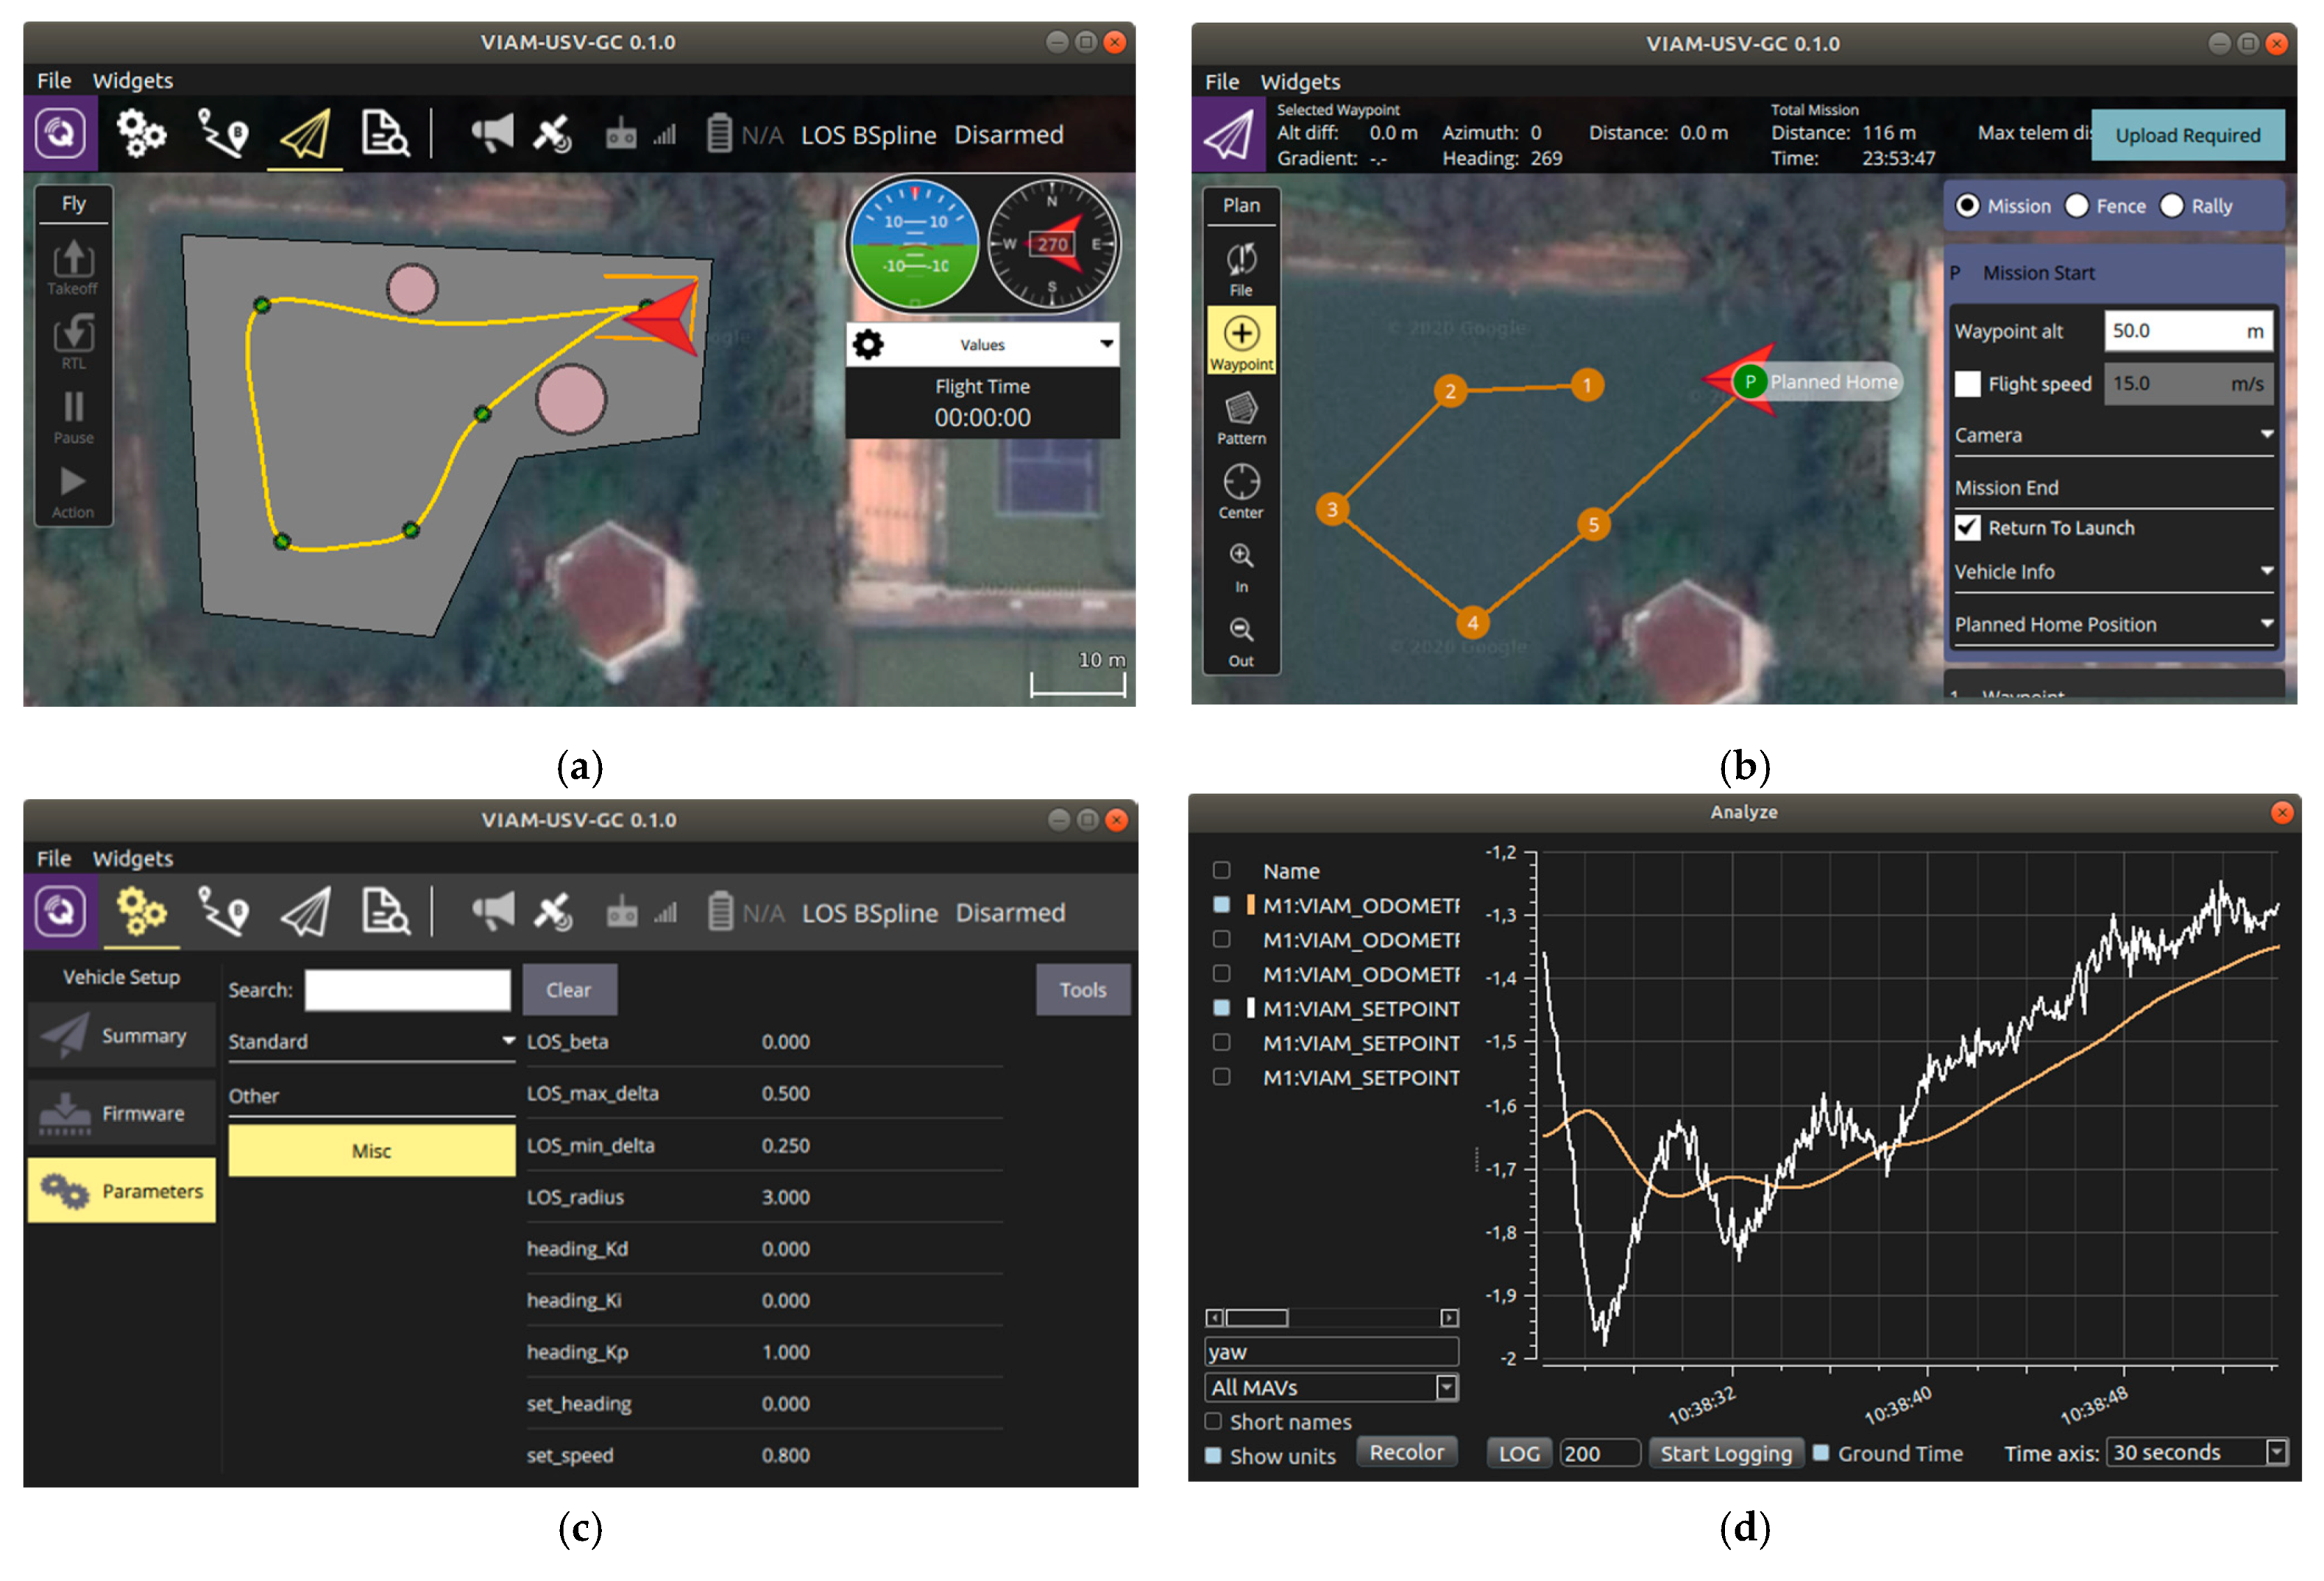This screenshot has height=1581, width=2324.
Task: Open the Widgets menu in Fly window
Action: coord(132,80)
